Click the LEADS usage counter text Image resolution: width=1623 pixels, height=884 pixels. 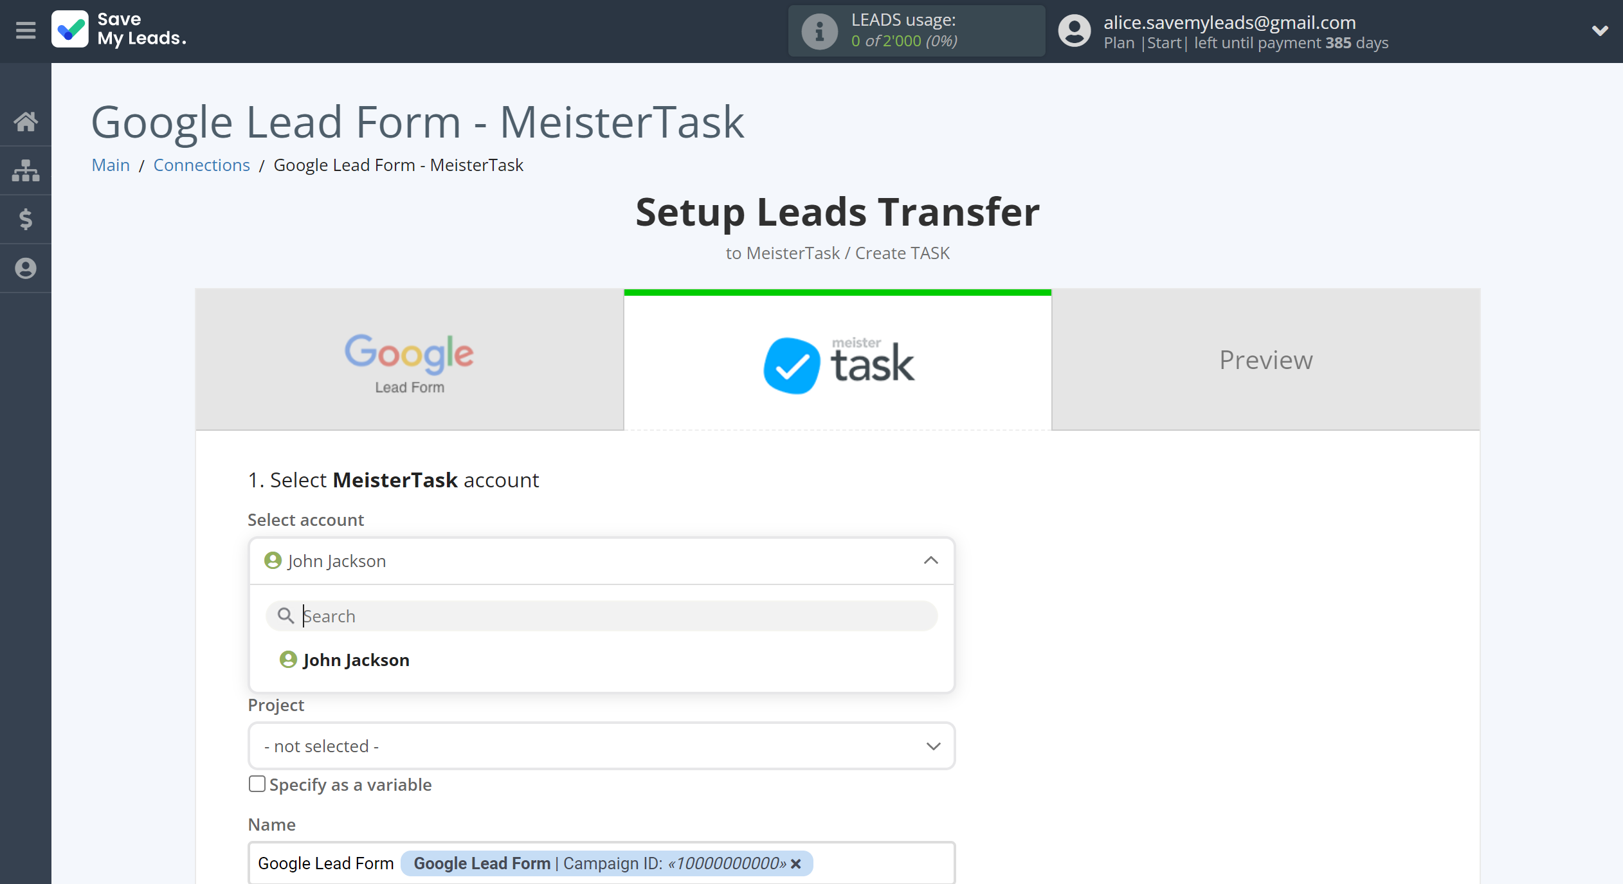point(904,41)
